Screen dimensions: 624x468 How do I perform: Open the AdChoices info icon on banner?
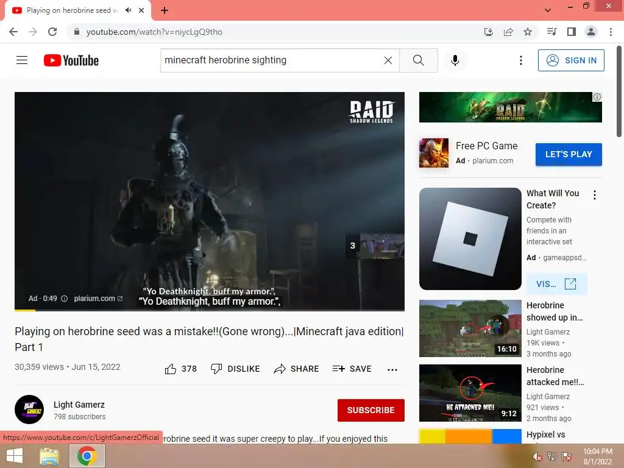(597, 97)
